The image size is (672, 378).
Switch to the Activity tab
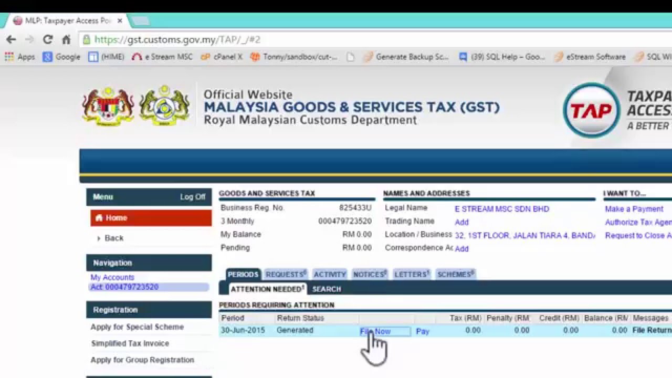330,274
